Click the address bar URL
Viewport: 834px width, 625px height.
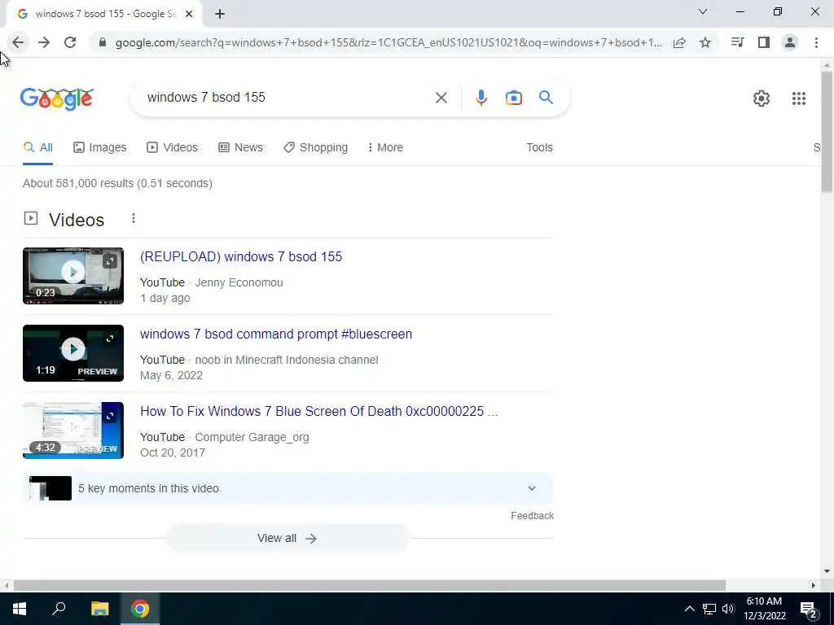point(388,42)
